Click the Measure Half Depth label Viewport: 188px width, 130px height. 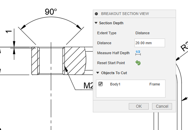pos(113,53)
